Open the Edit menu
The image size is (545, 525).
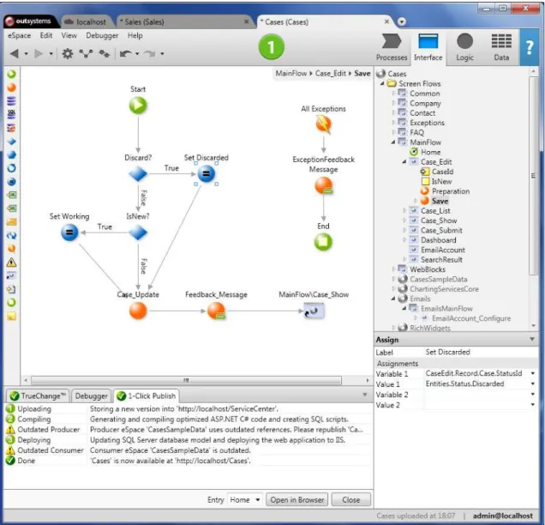click(x=46, y=35)
